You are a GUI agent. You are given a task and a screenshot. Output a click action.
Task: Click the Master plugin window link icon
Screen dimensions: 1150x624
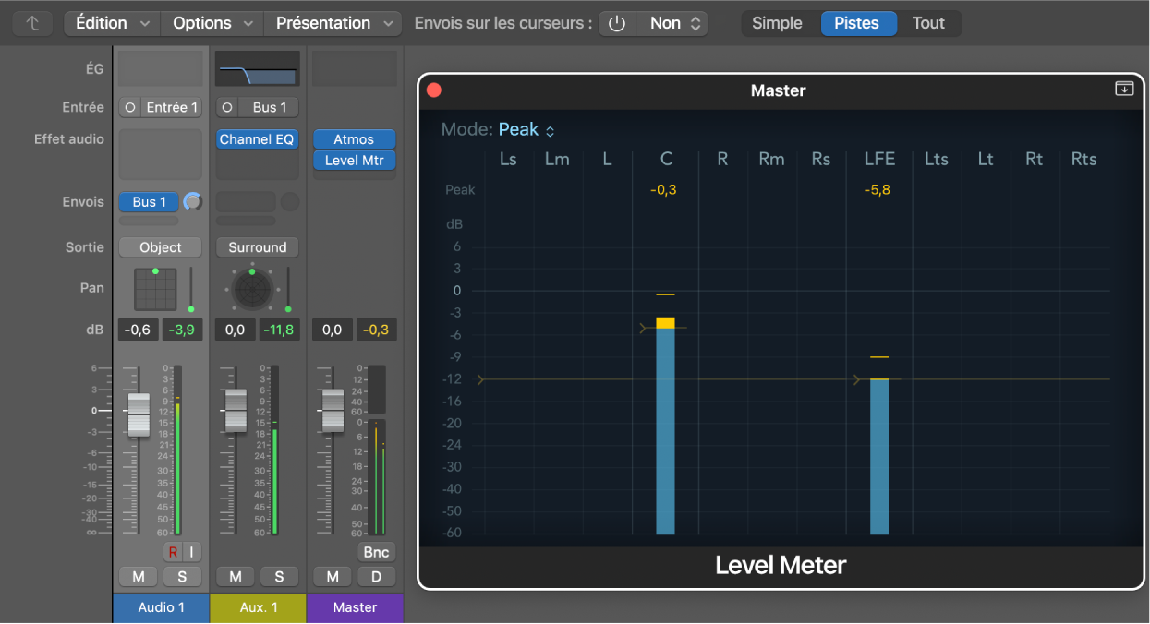1124,89
